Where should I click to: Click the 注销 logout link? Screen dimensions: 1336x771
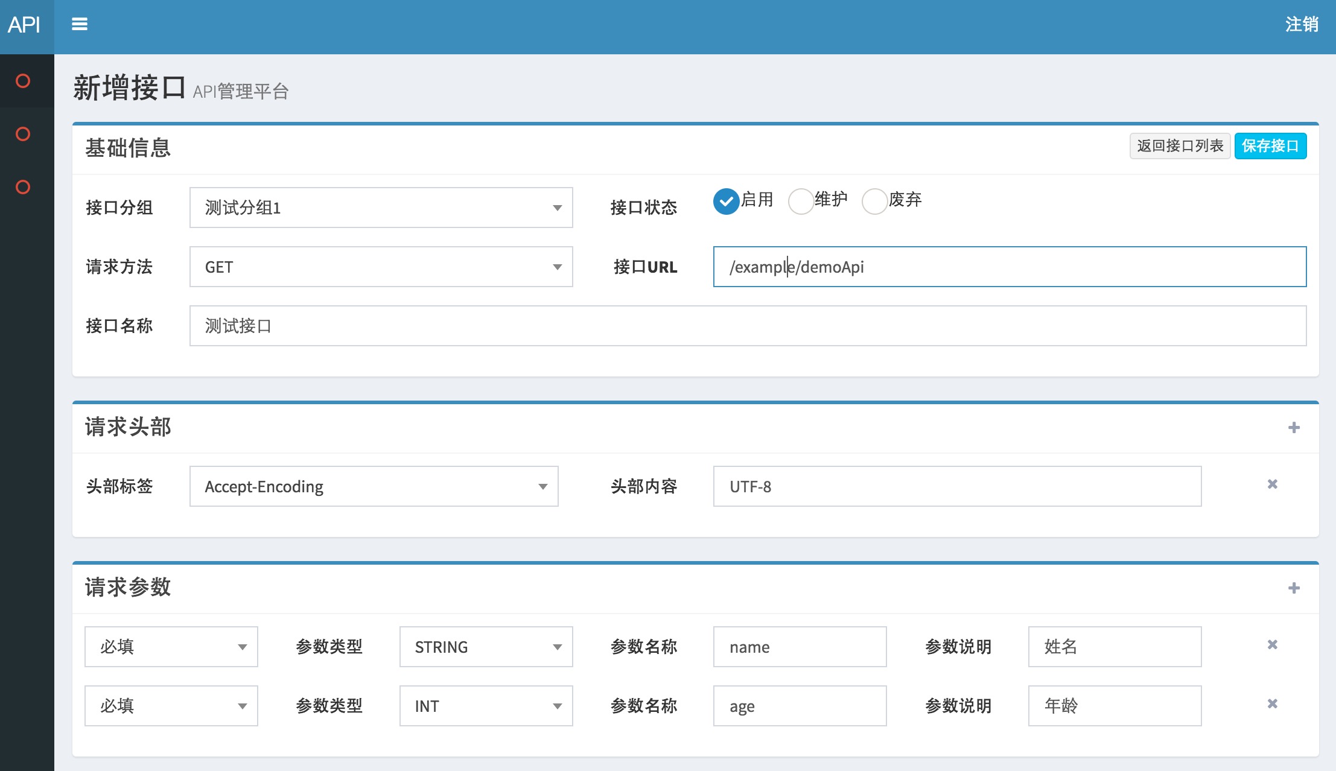tap(1302, 24)
